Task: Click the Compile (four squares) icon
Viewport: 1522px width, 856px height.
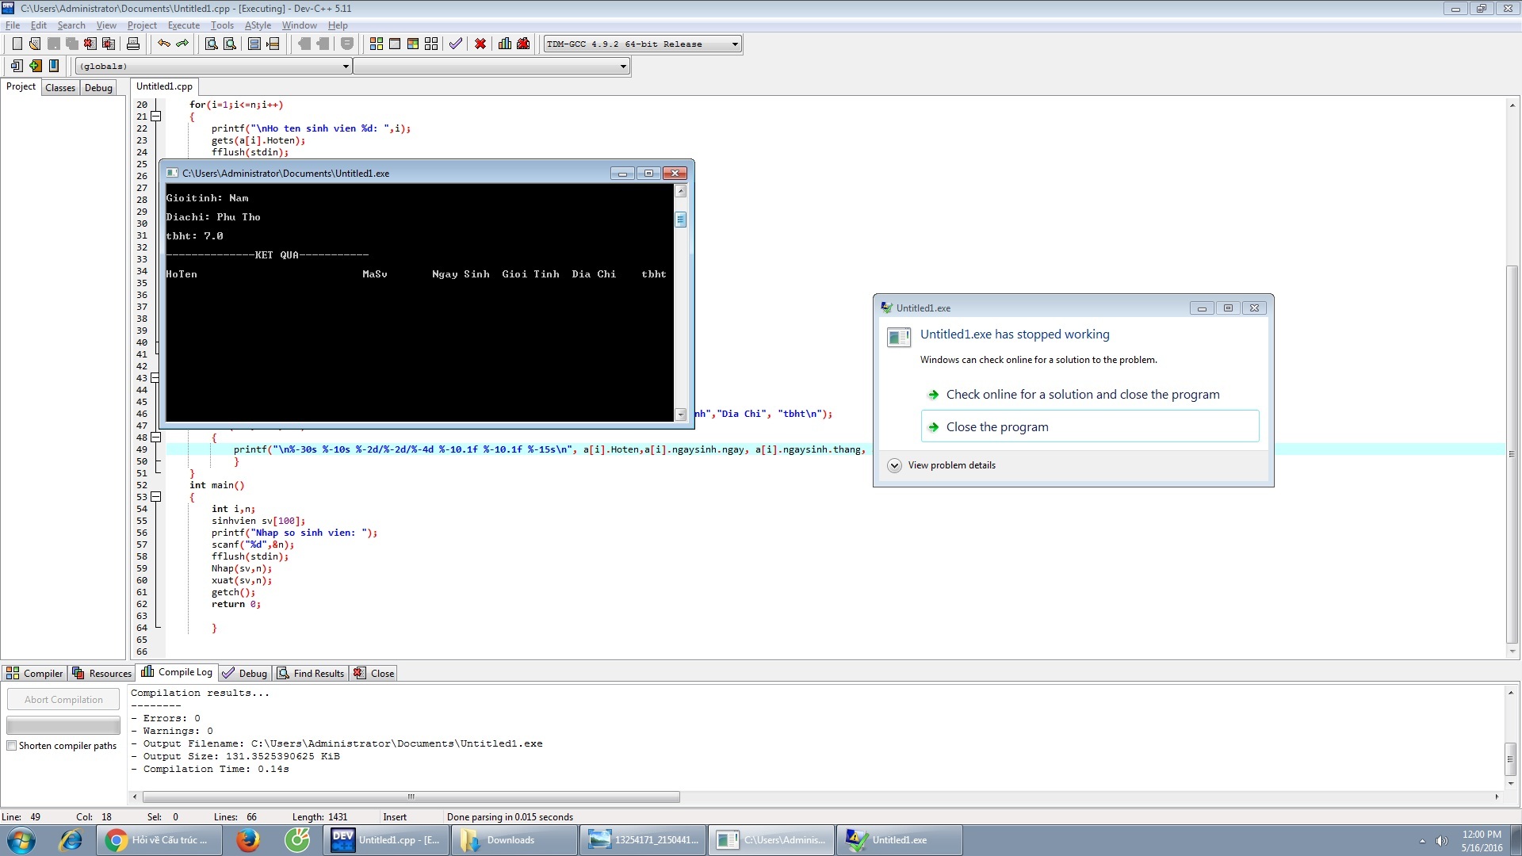Action: pyautogui.click(x=377, y=44)
